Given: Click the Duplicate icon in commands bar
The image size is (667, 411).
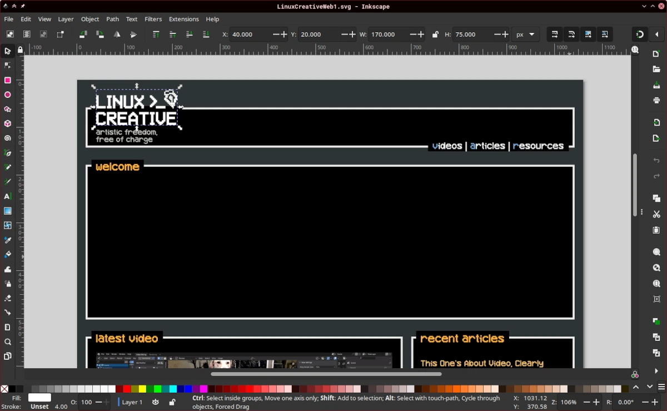Looking at the screenshot, I should pos(656,321).
